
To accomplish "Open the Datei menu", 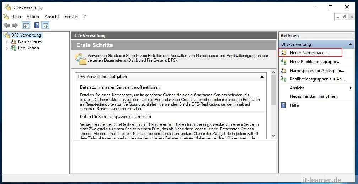I will pos(16,17).
